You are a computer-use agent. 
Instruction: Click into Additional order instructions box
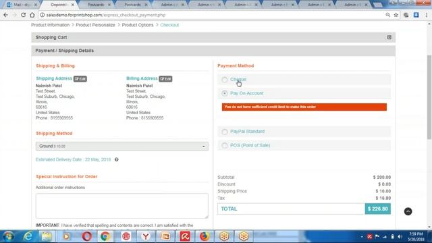coord(122,205)
